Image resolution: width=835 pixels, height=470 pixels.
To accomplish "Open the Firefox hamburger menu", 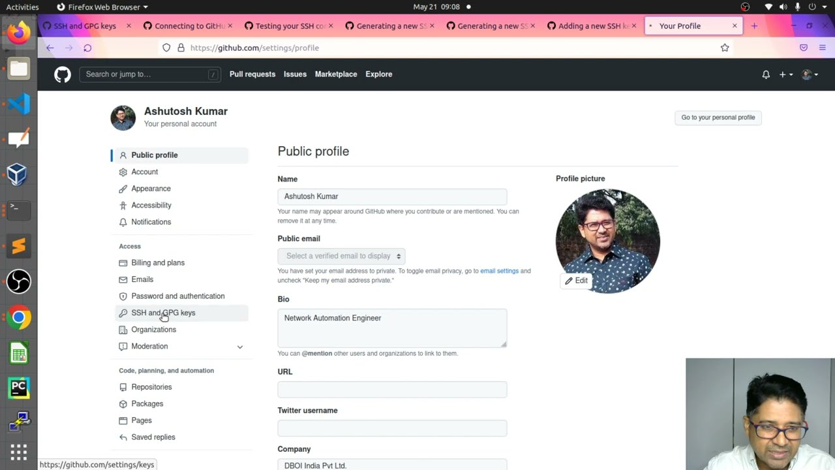I will (822, 48).
